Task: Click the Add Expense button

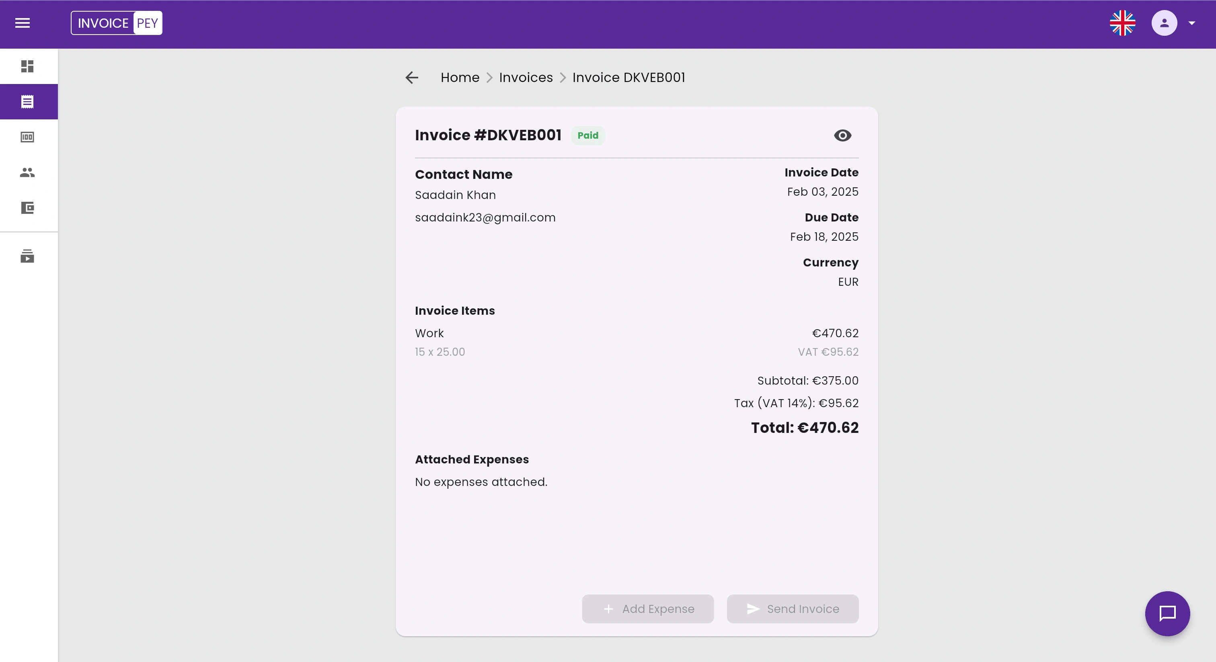Action: pyautogui.click(x=648, y=609)
